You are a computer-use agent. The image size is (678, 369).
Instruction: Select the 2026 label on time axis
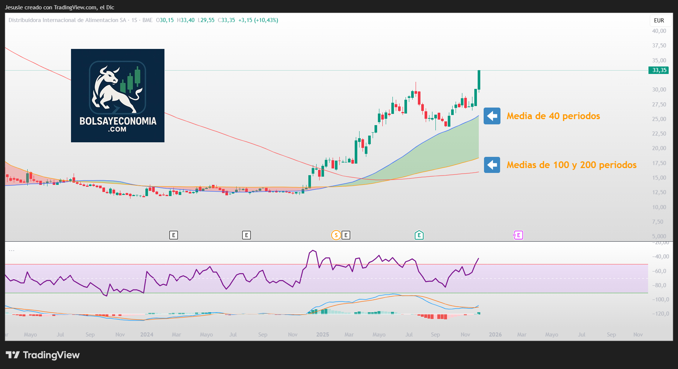click(495, 335)
